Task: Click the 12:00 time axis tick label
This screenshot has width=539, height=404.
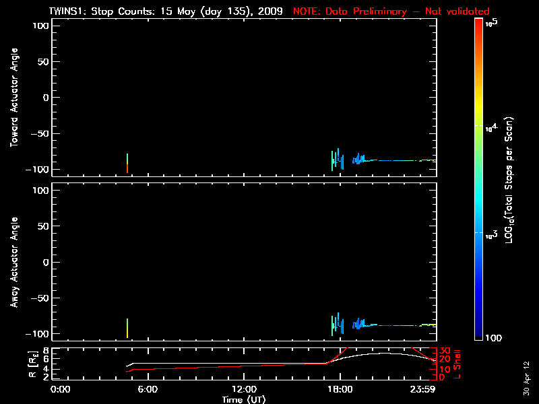Action: [x=244, y=390]
